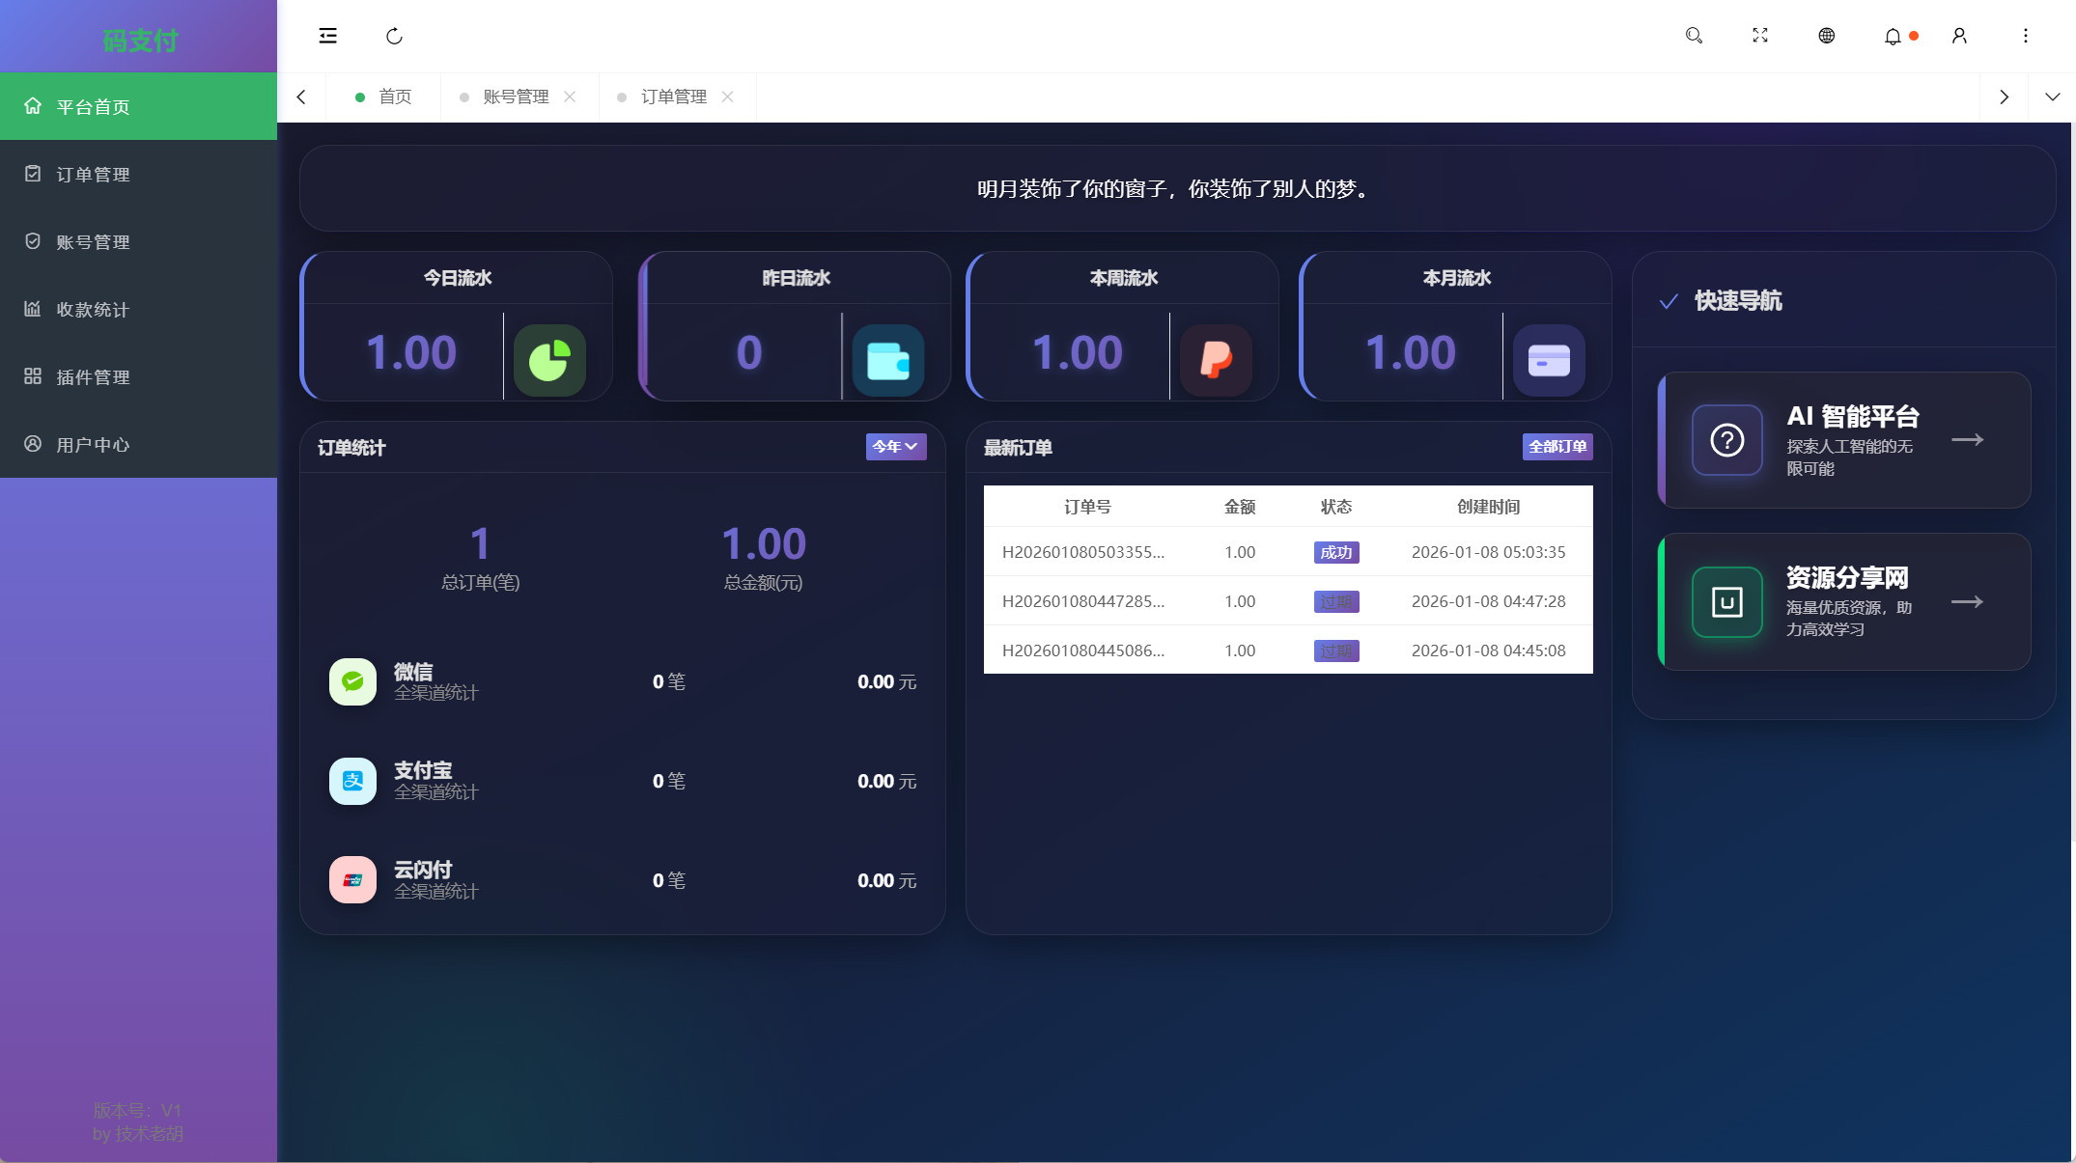
Task: Expand the tab options down chevron
Action: tap(2053, 97)
